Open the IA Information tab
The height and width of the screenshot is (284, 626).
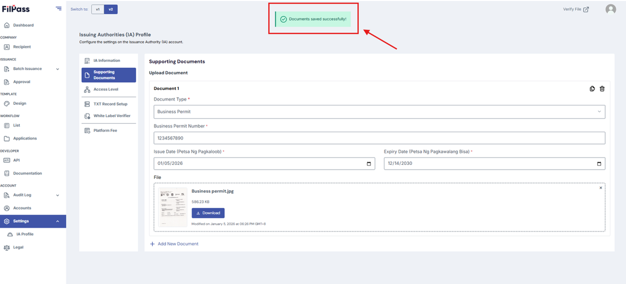pos(109,61)
